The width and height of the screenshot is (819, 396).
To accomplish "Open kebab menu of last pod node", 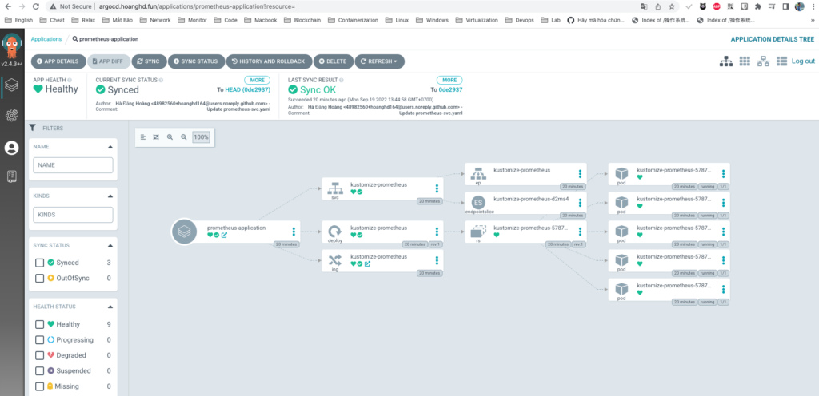I will tap(723, 289).
